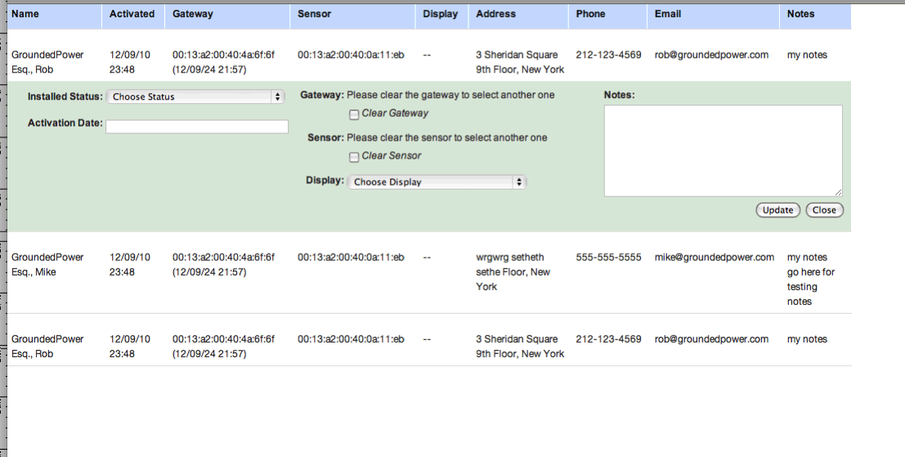Click the 555-555-5555 phone number
Viewport: 905px width, 457px height.
pyautogui.click(x=608, y=258)
